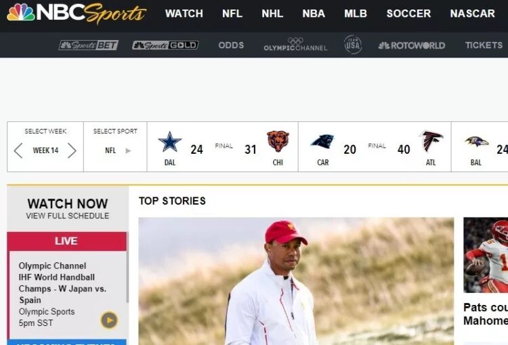Open View Full Schedule link
The image size is (508, 345).
(x=68, y=216)
